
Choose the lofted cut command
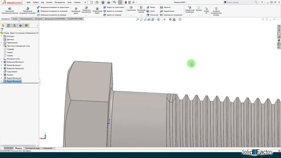pos(113,11)
